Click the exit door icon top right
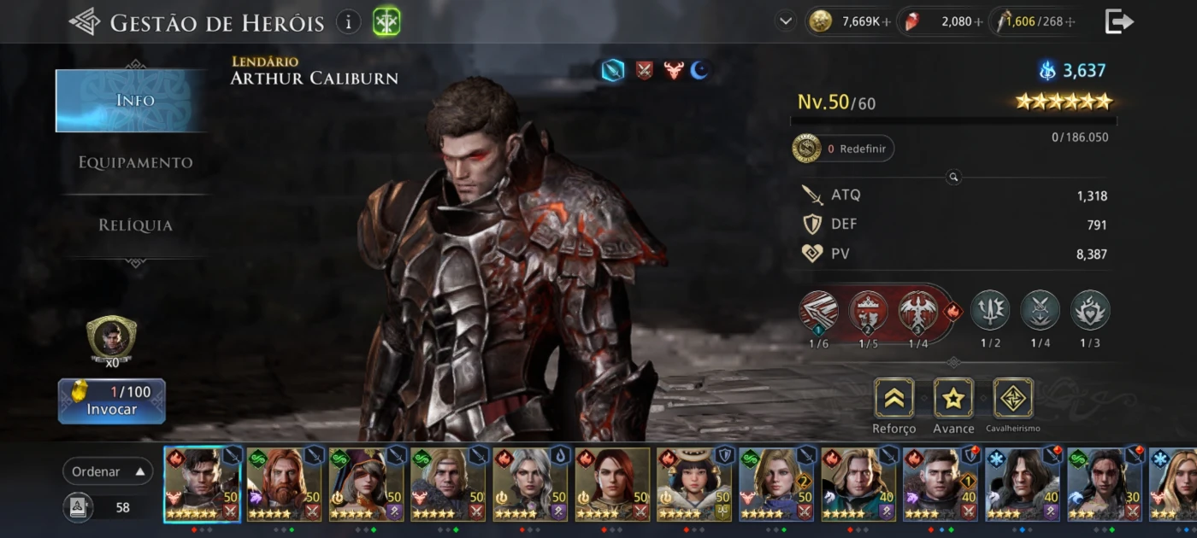The width and height of the screenshot is (1197, 538). (1118, 22)
